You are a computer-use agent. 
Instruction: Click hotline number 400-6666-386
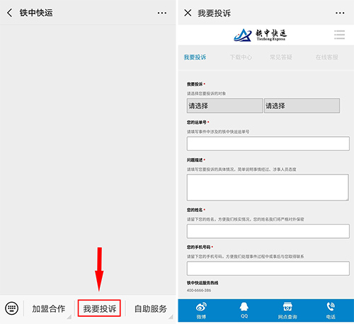199,290
